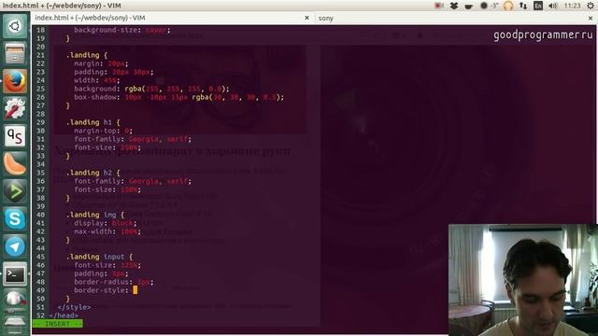
Task: Open Skype from the launcher
Action: 15,219
